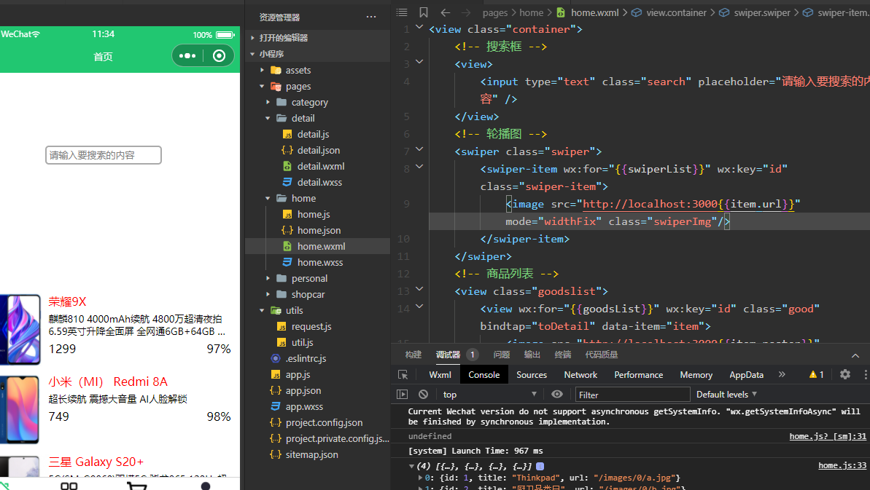Image resolution: width=870 pixels, height=490 pixels.
Task: Switch to the AppData tab
Action: tap(746, 375)
